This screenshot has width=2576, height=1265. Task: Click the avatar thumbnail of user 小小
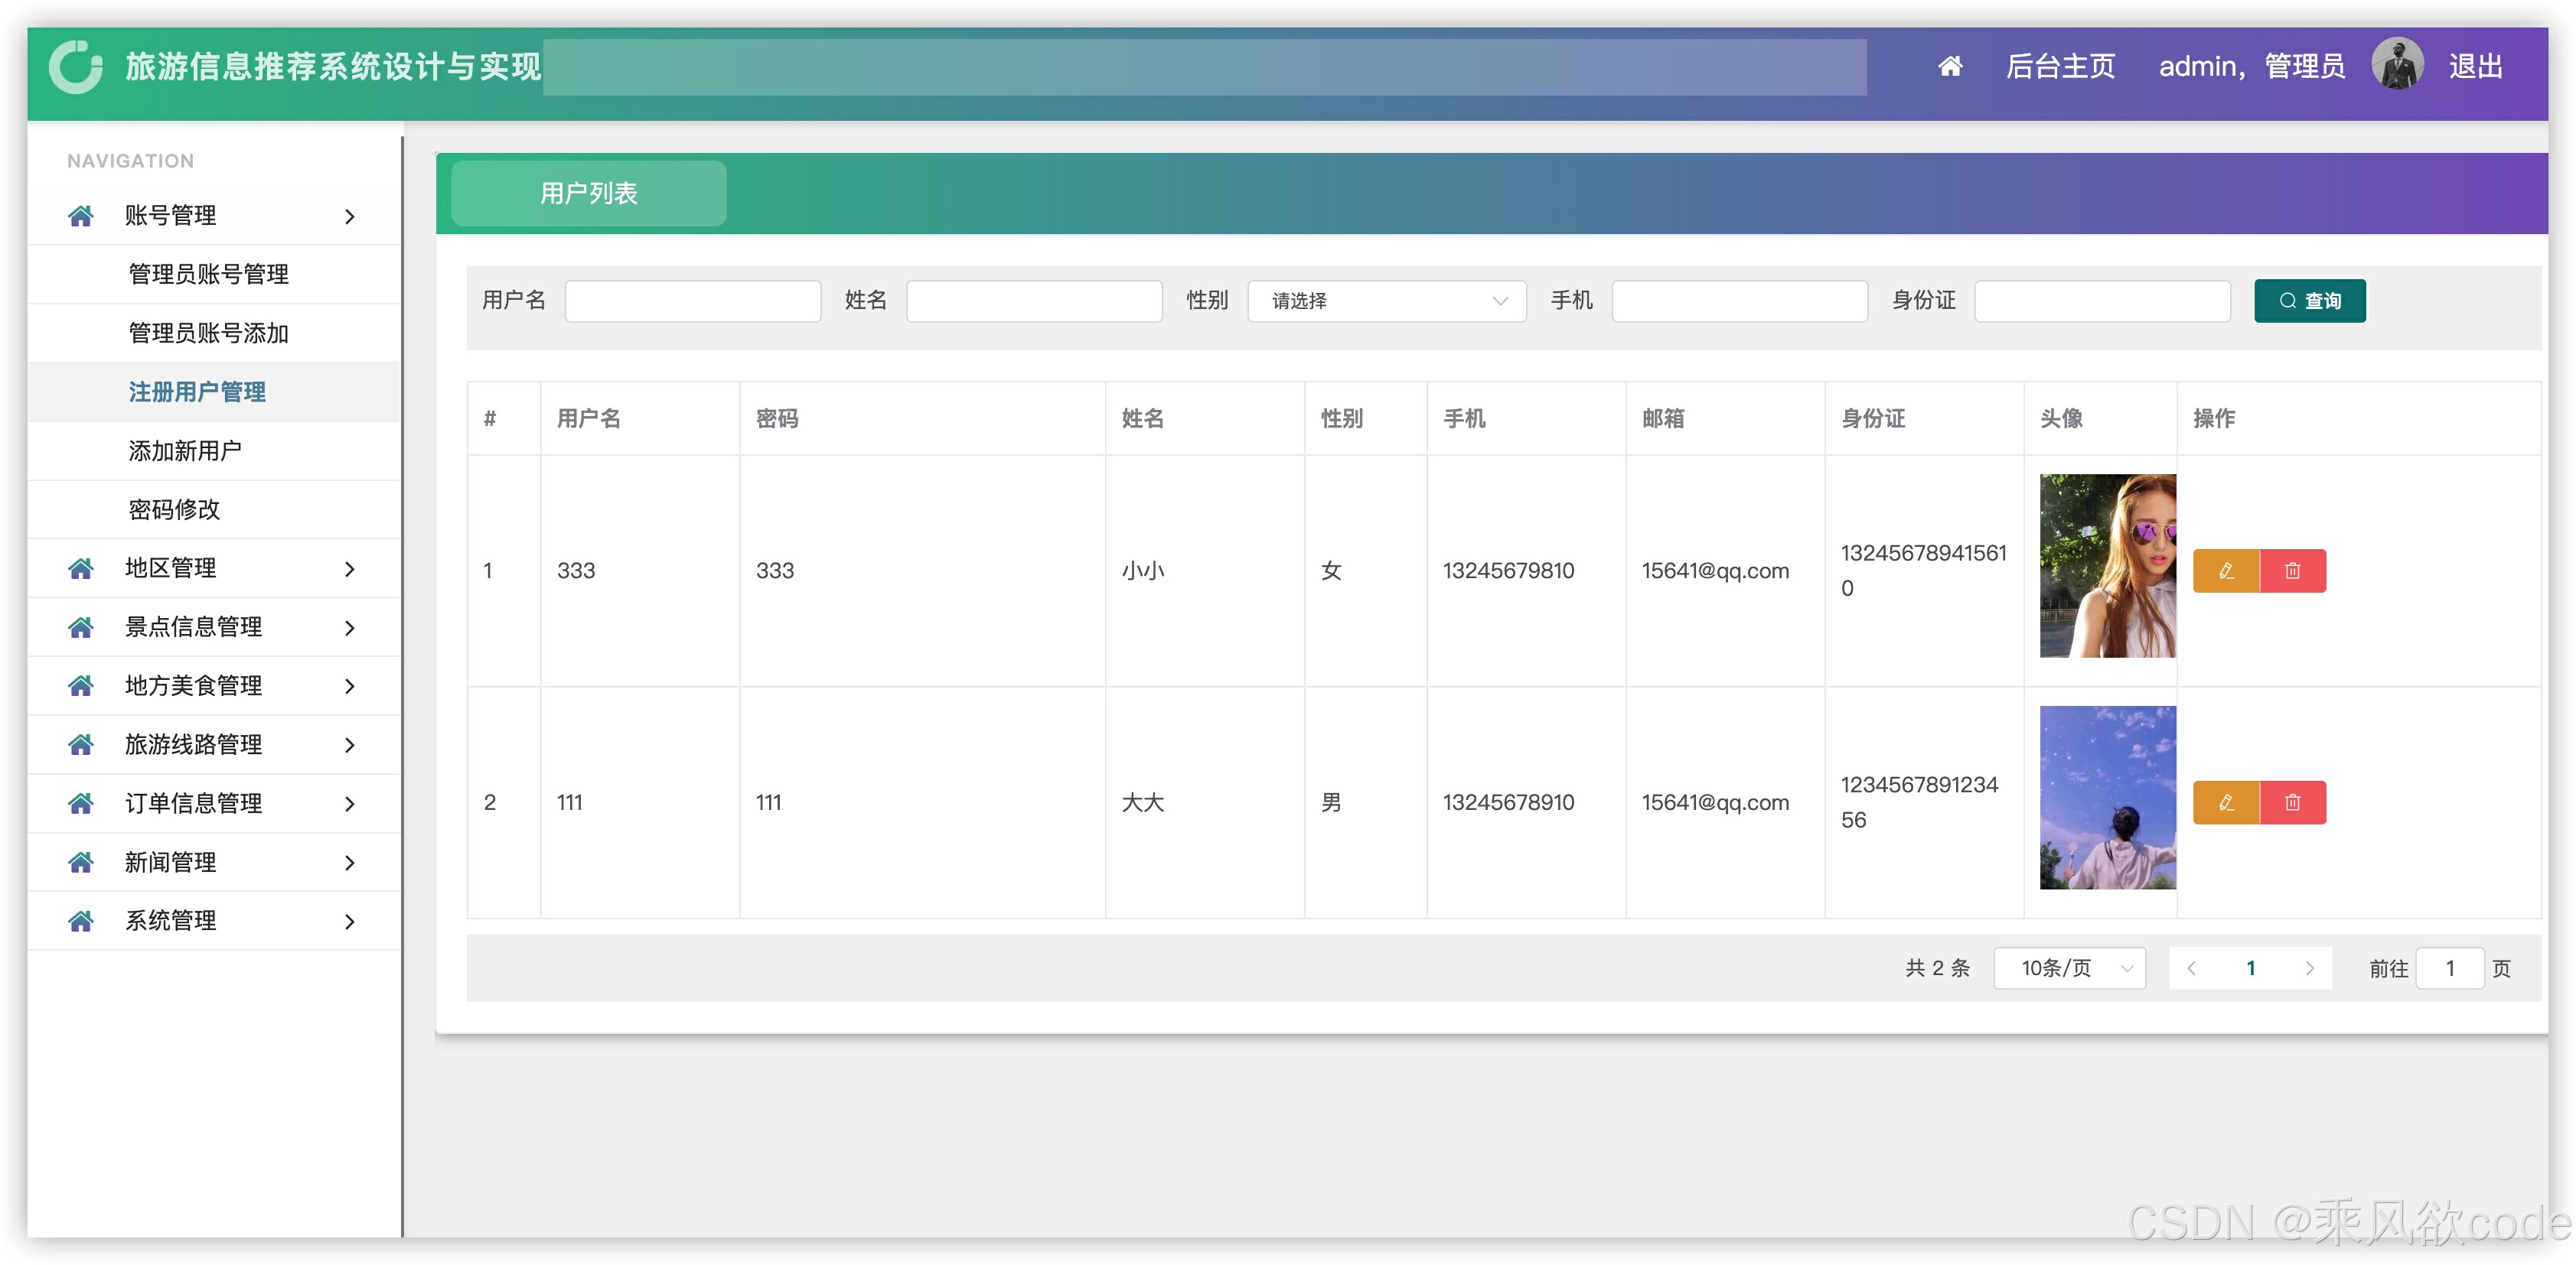point(2107,565)
